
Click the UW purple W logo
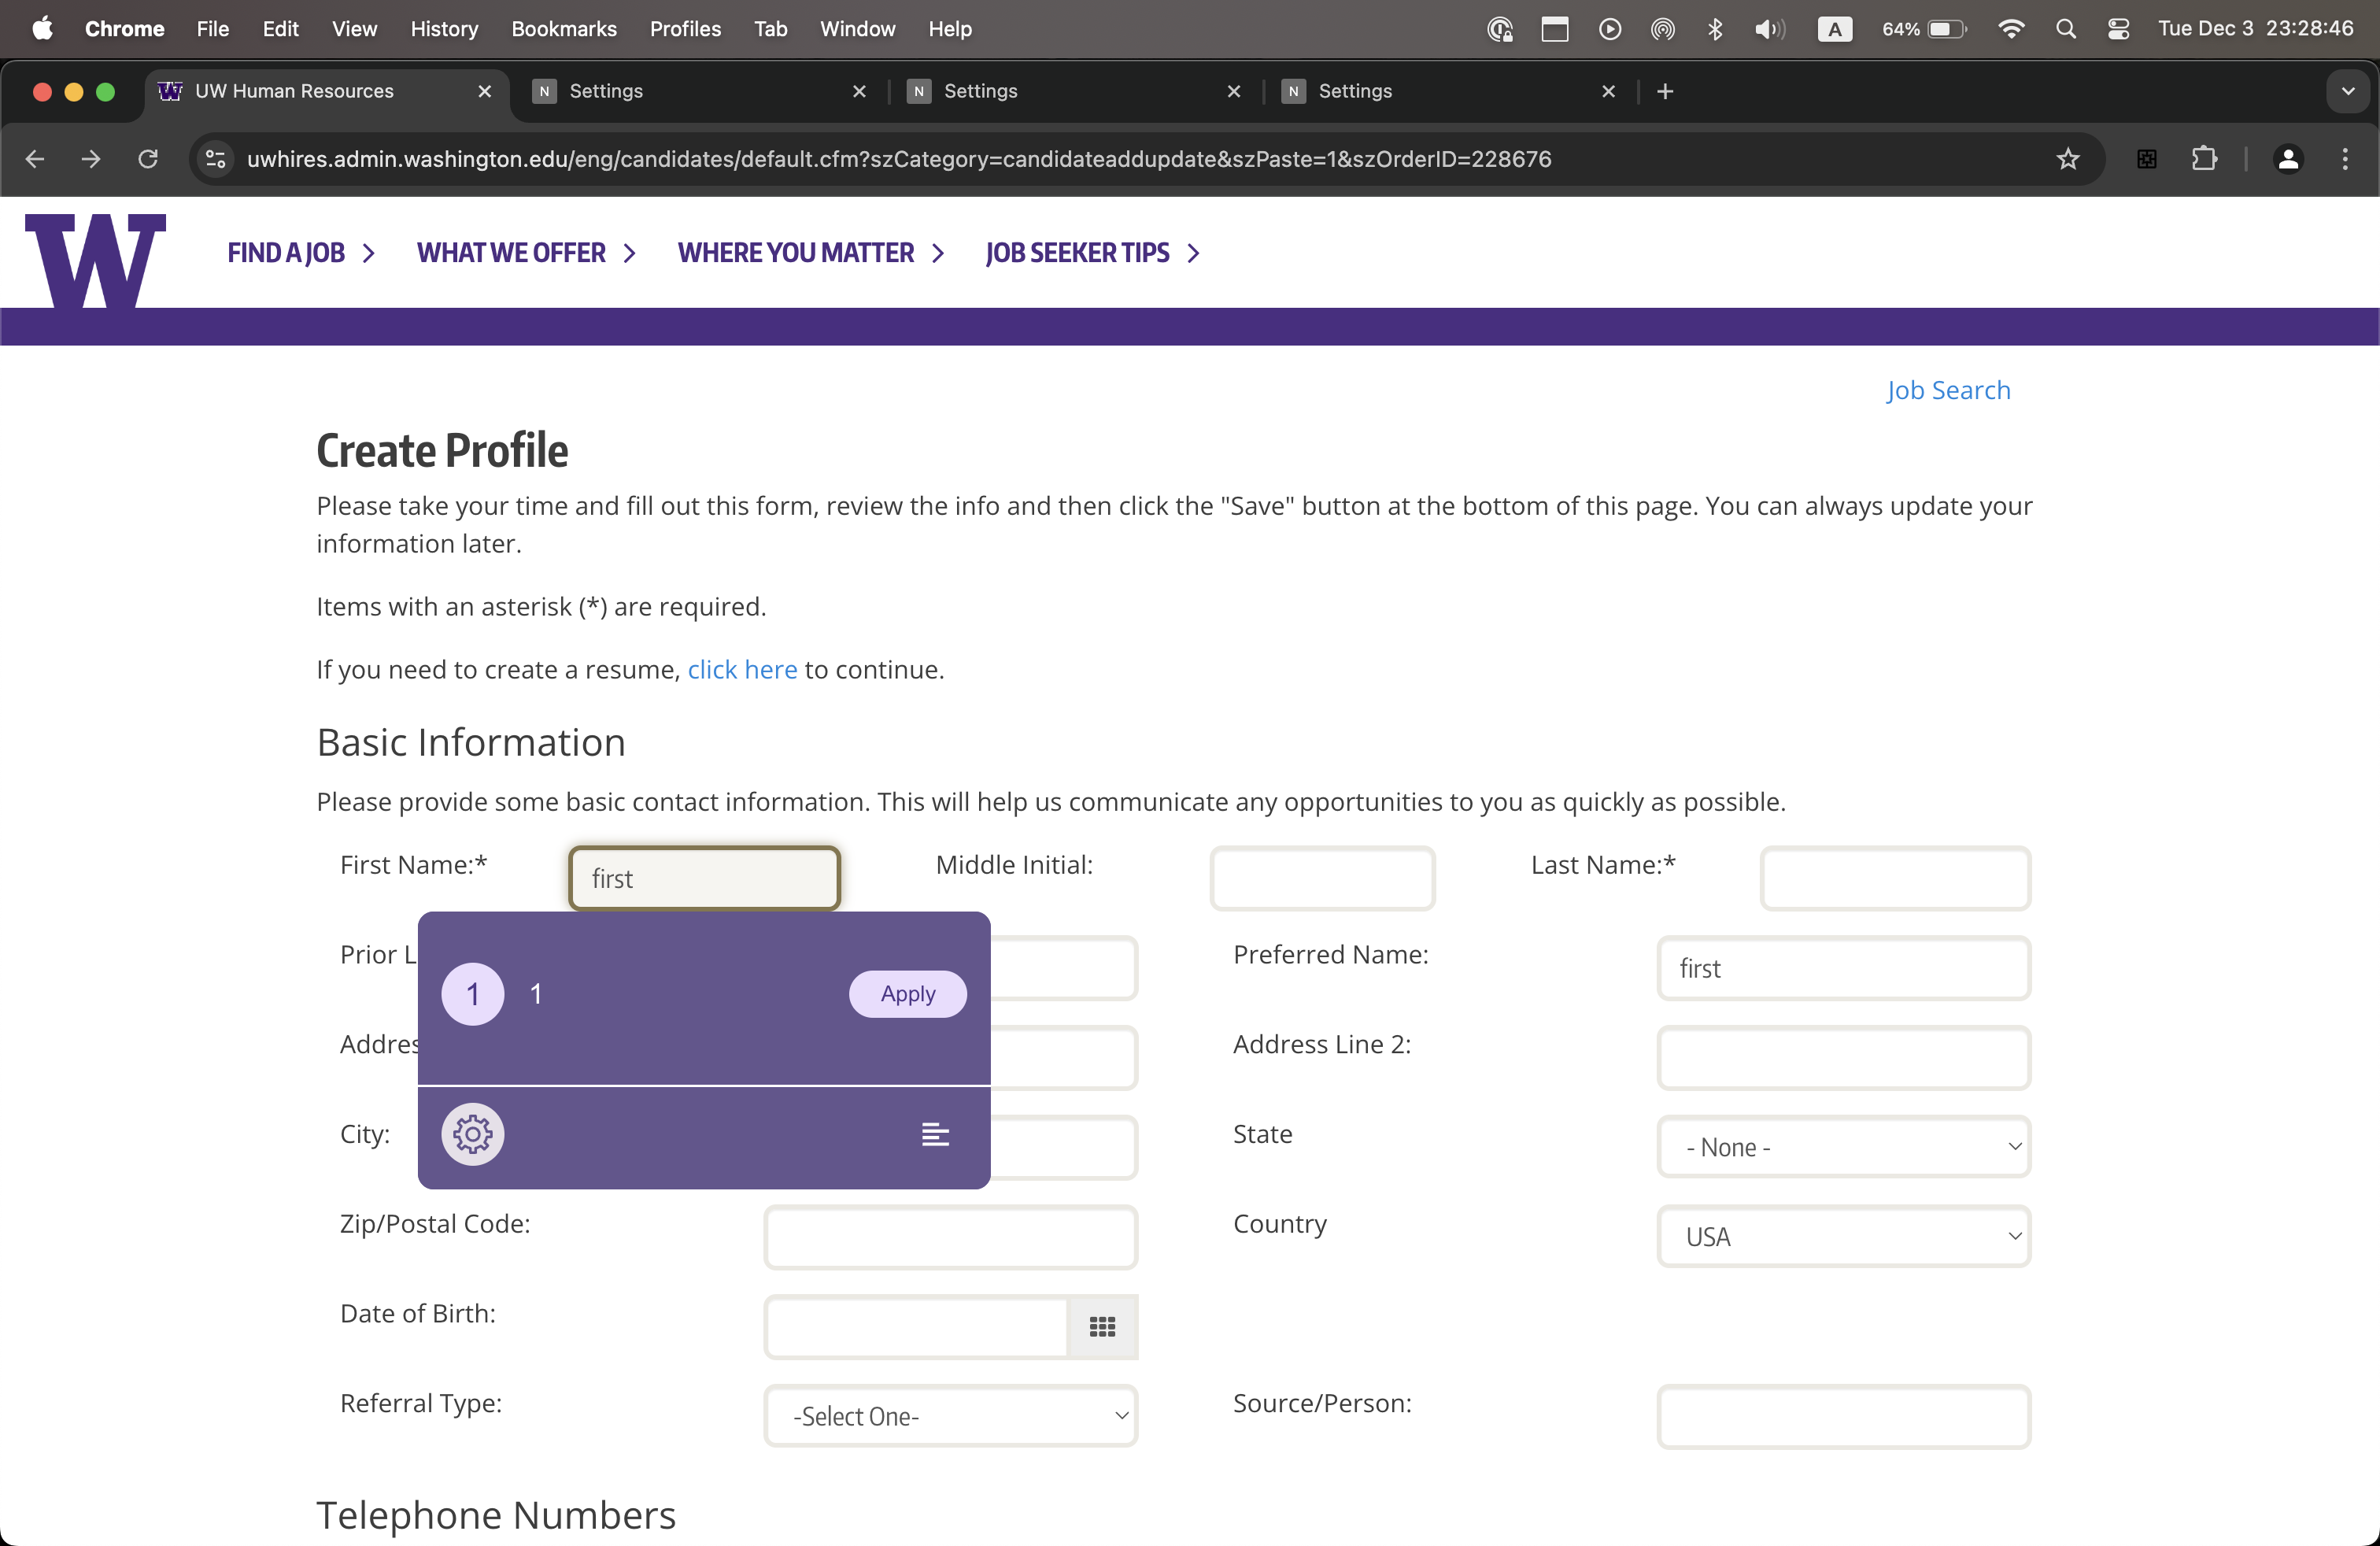(x=95, y=259)
